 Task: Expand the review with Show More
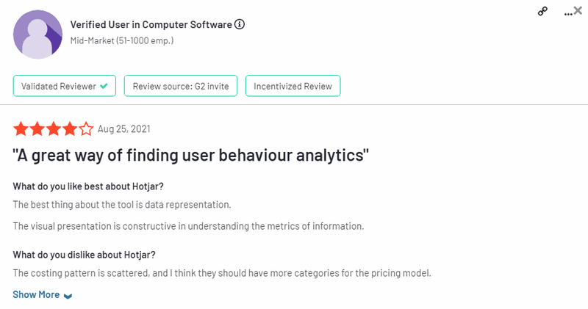point(36,294)
